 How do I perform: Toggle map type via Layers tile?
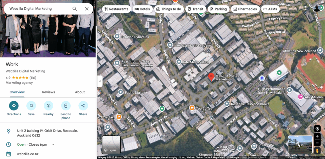point(111,145)
